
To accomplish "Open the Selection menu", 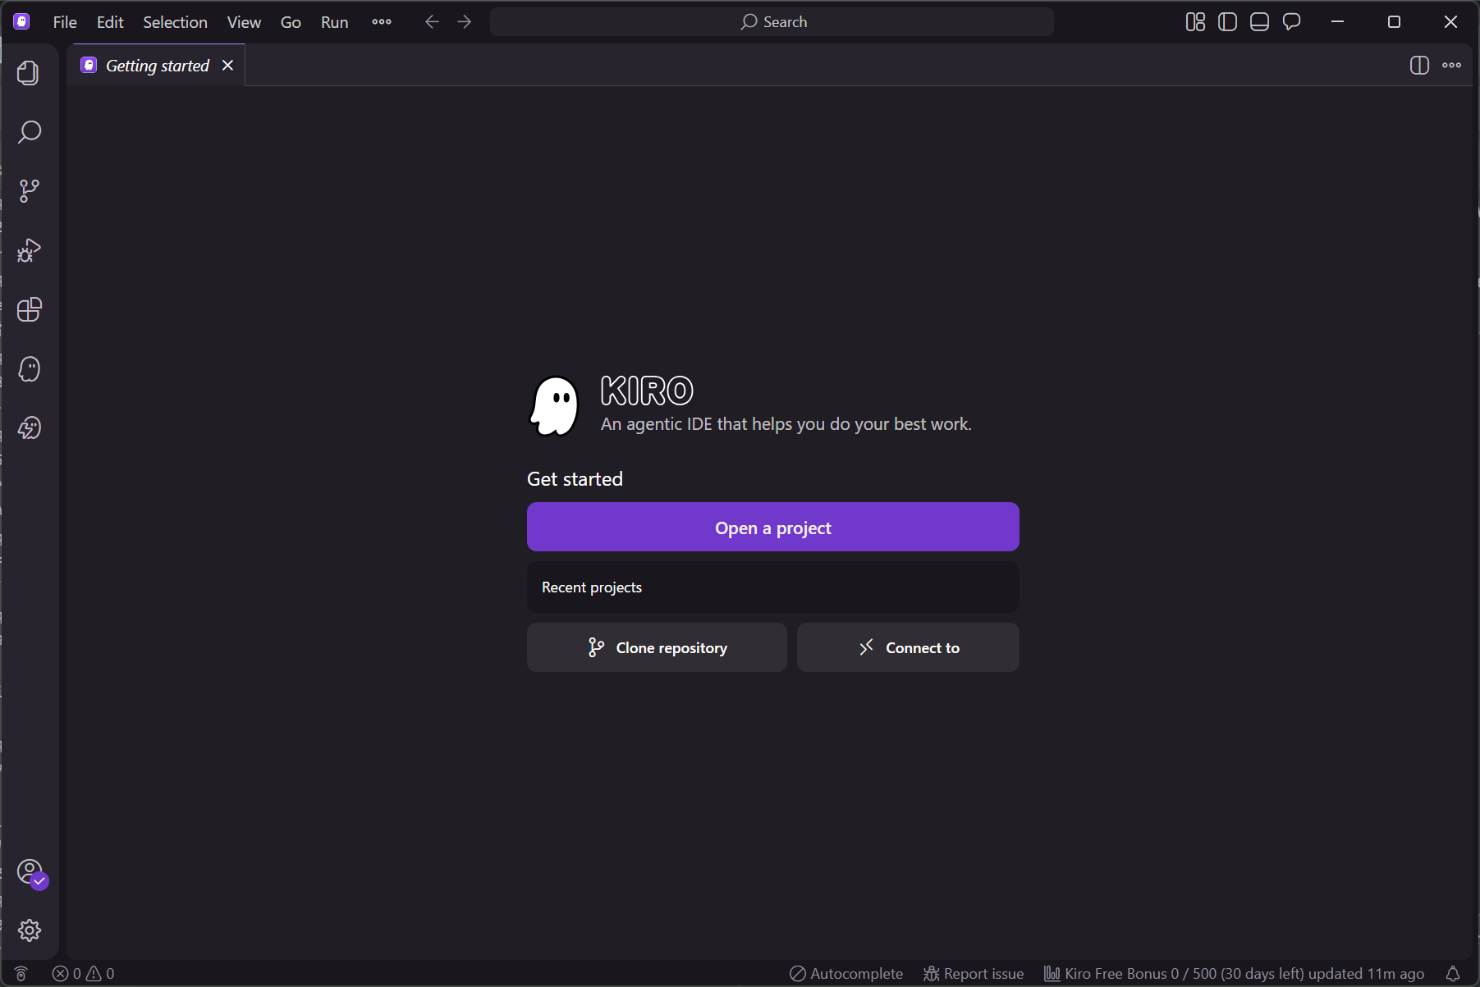I will click(x=175, y=22).
